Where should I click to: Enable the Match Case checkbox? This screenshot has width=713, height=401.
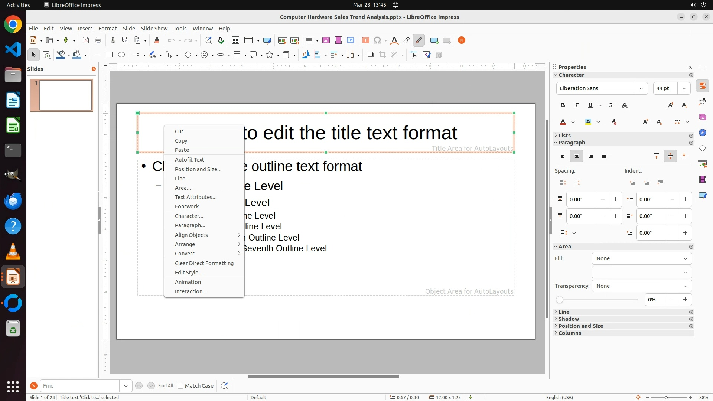point(180,386)
